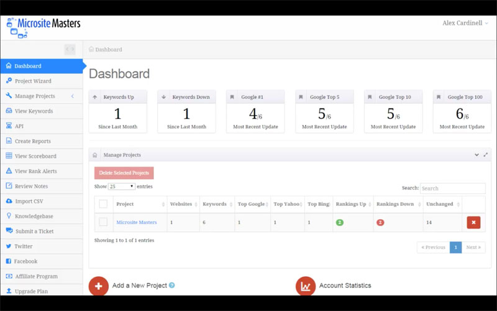Open Create Reports menu item
Viewport: 497px width, 311px height.
click(42, 141)
